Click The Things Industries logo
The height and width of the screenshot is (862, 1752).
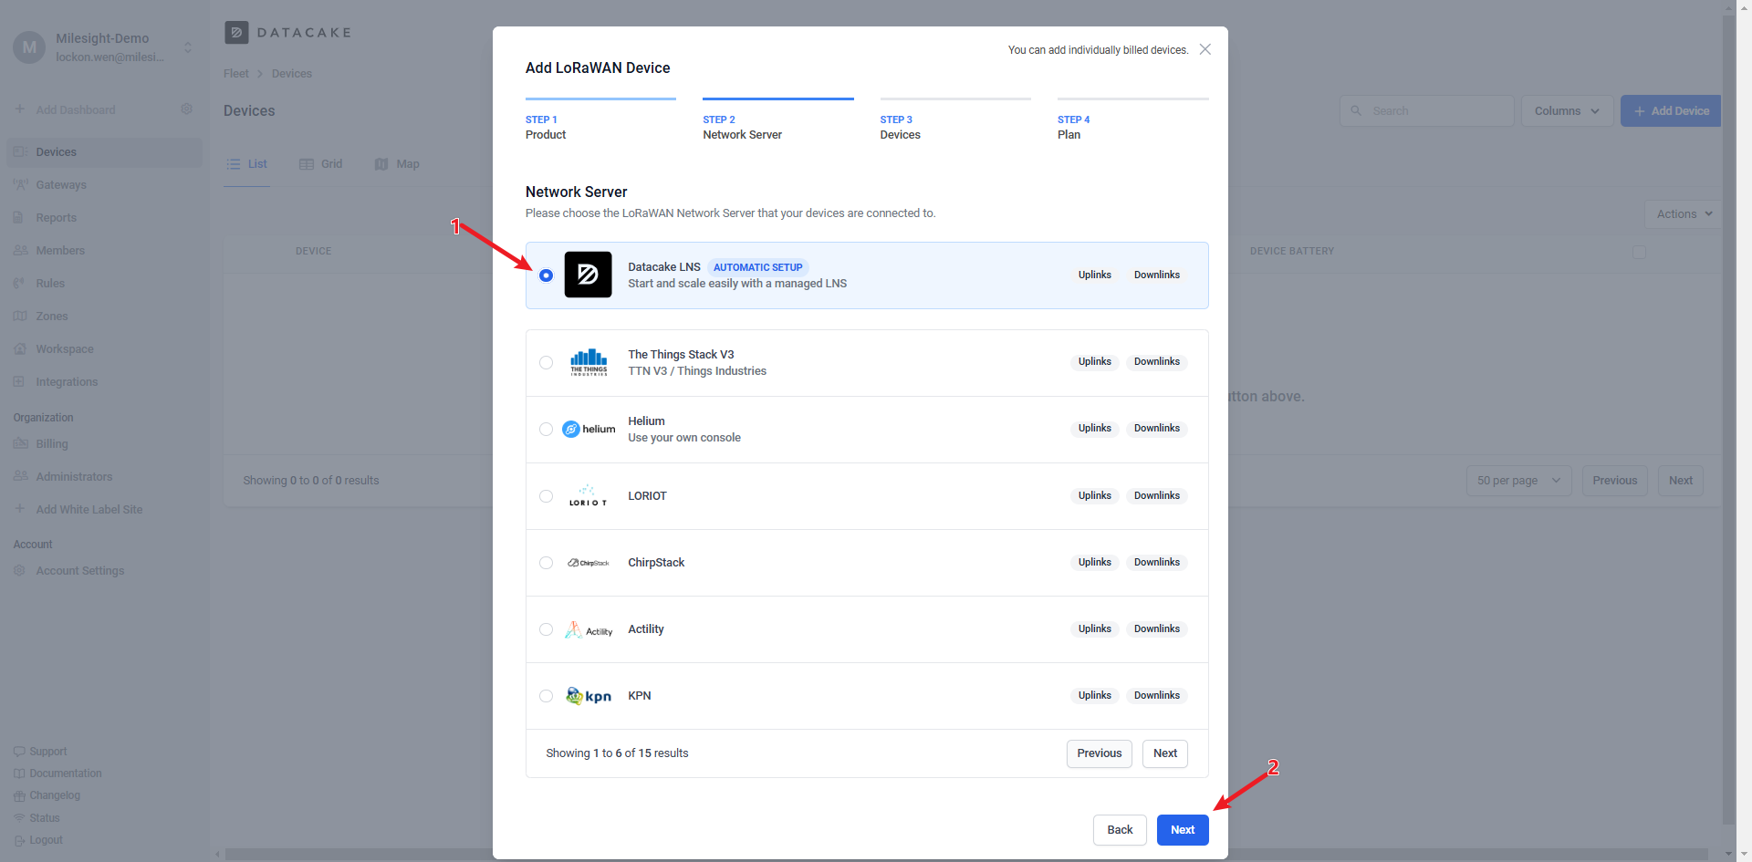[589, 362]
